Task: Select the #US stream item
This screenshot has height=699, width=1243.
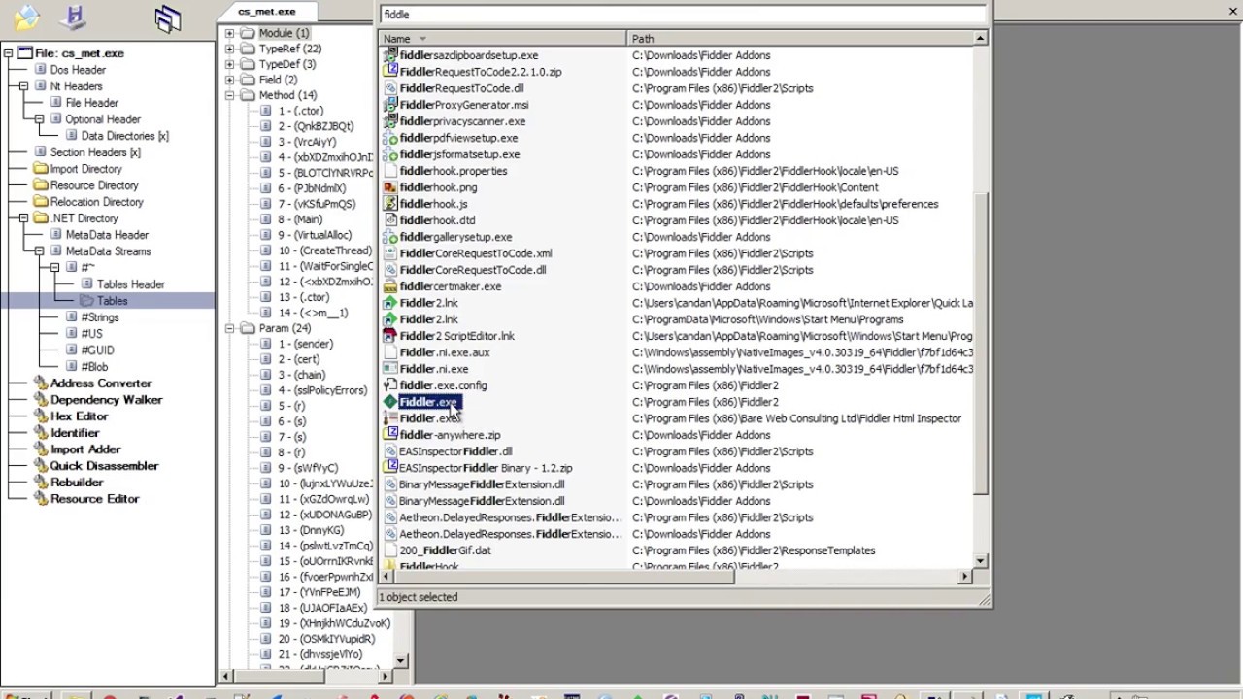Action: click(91, 334)
